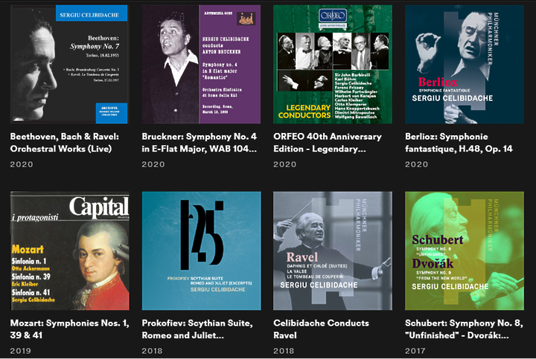Open the Capital Mozart Sinfonia album cover
536x359 pixels.
click(70, 250)
